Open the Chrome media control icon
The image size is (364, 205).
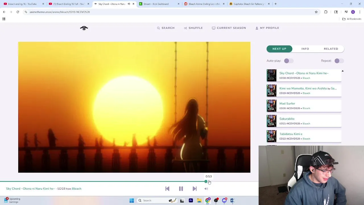(346, 12)
